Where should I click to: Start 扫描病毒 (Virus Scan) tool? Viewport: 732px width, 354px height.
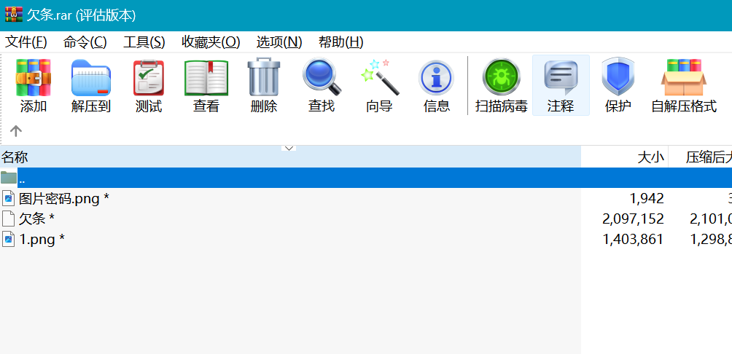502,77
